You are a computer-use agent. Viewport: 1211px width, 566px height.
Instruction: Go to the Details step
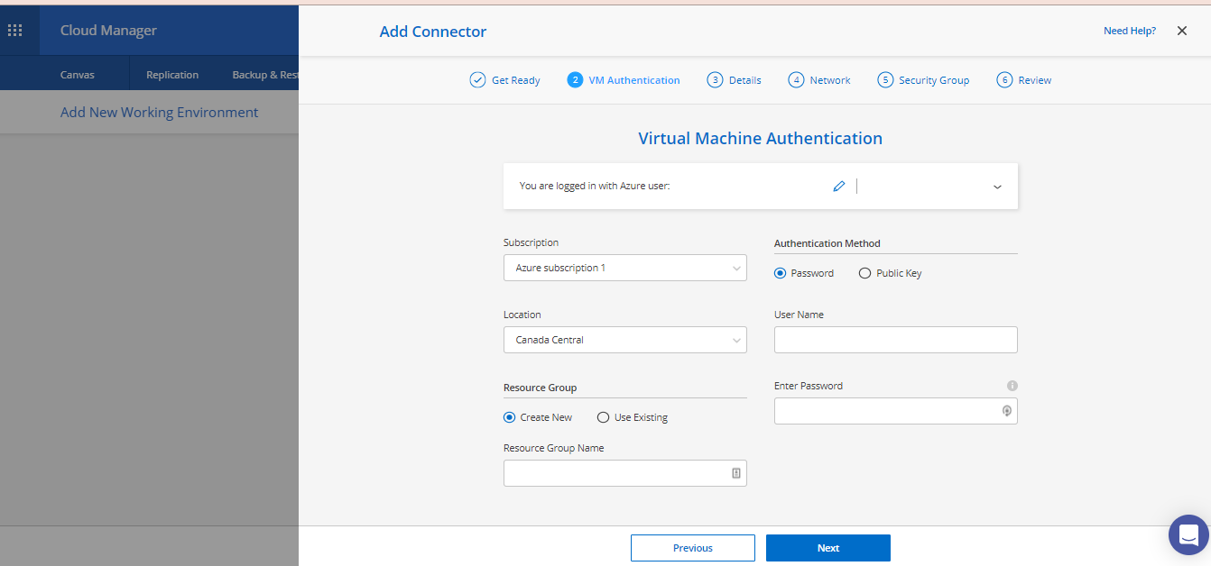tap(734, 80)
